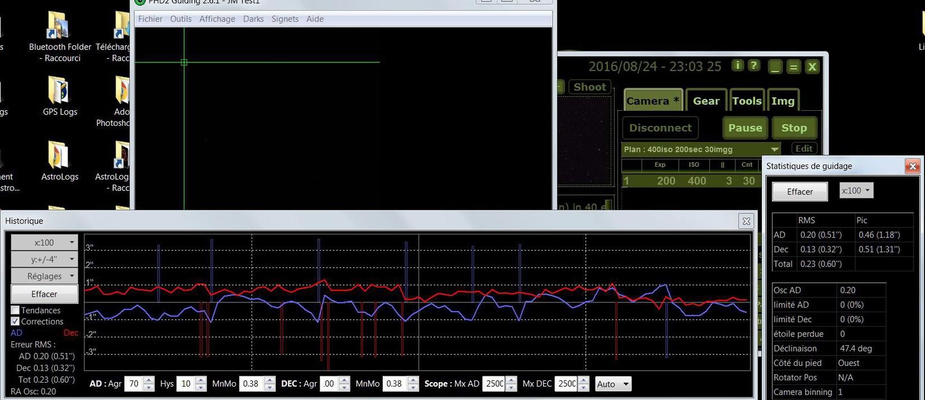The height and width of the screenshot is (400, 925).
Task: Click the blue AD legend label
Action: coord(16,332)
